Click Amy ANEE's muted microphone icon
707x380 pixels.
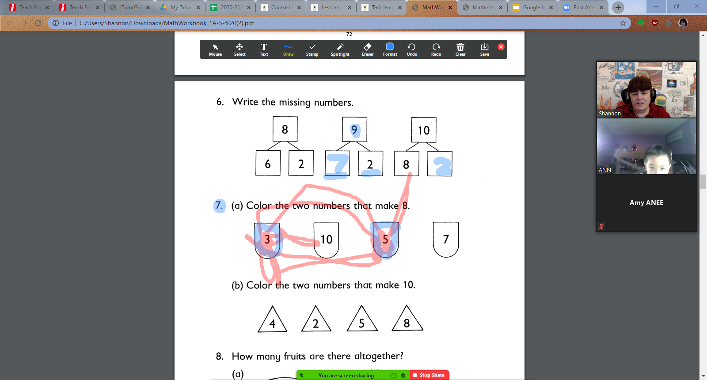pyautogui.click(x=601, y=226)
